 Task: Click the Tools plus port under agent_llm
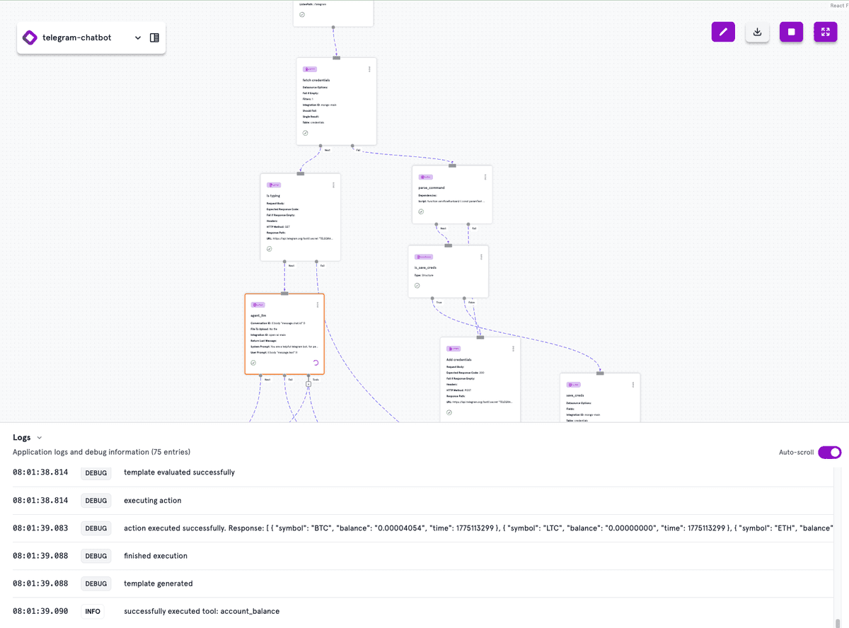(308, 383)
